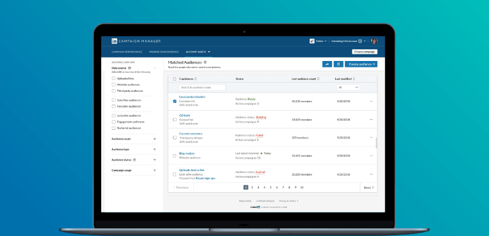489x236 pixels.
Task: Click the archive icon button beside share
Action: [338, 64]
